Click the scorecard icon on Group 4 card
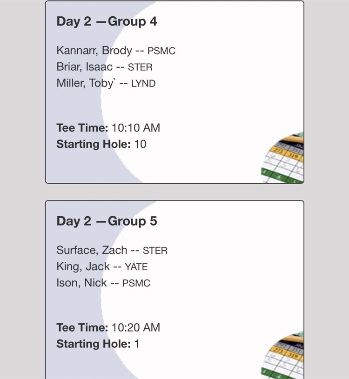The width and height of the screenshot is (349, 379). 282,158
